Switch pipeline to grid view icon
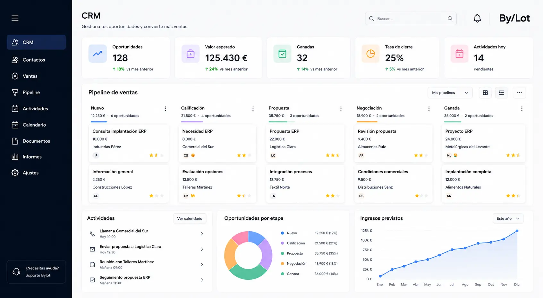 tap(485, 93)
